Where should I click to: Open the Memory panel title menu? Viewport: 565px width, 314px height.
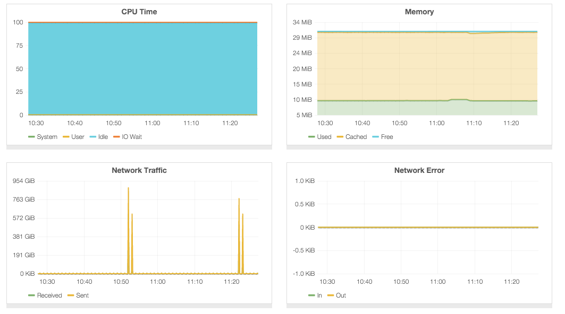[x=419, y=12]
